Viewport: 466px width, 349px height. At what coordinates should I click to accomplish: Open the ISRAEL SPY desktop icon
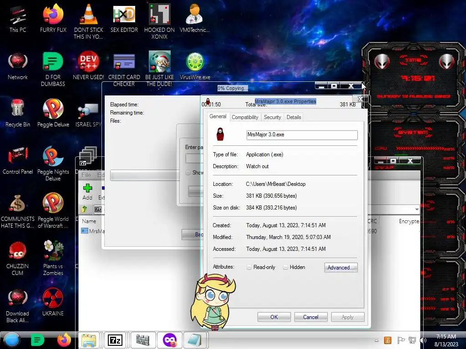[88, 115]
